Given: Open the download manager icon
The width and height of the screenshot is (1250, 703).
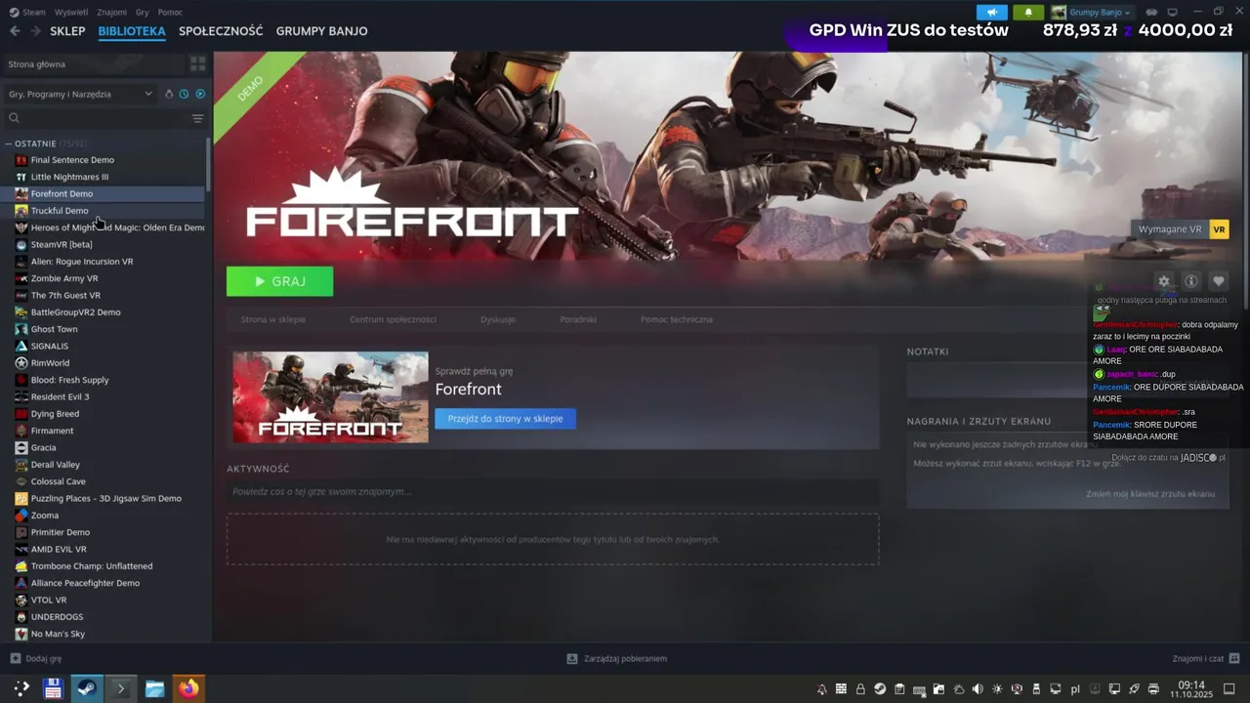Looking at the screenshot, I should [572, 658].
